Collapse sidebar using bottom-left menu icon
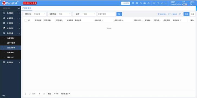Image resolution: width=197 pixels, height=98 pixels. [4, 96]
